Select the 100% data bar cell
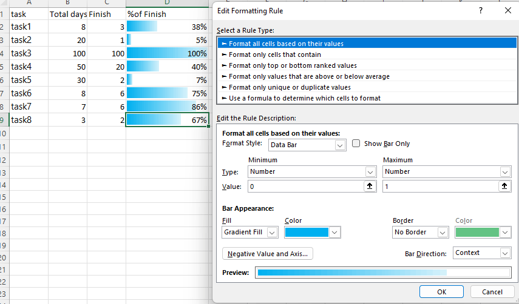 pyautogui.click(x=167, y=53)
